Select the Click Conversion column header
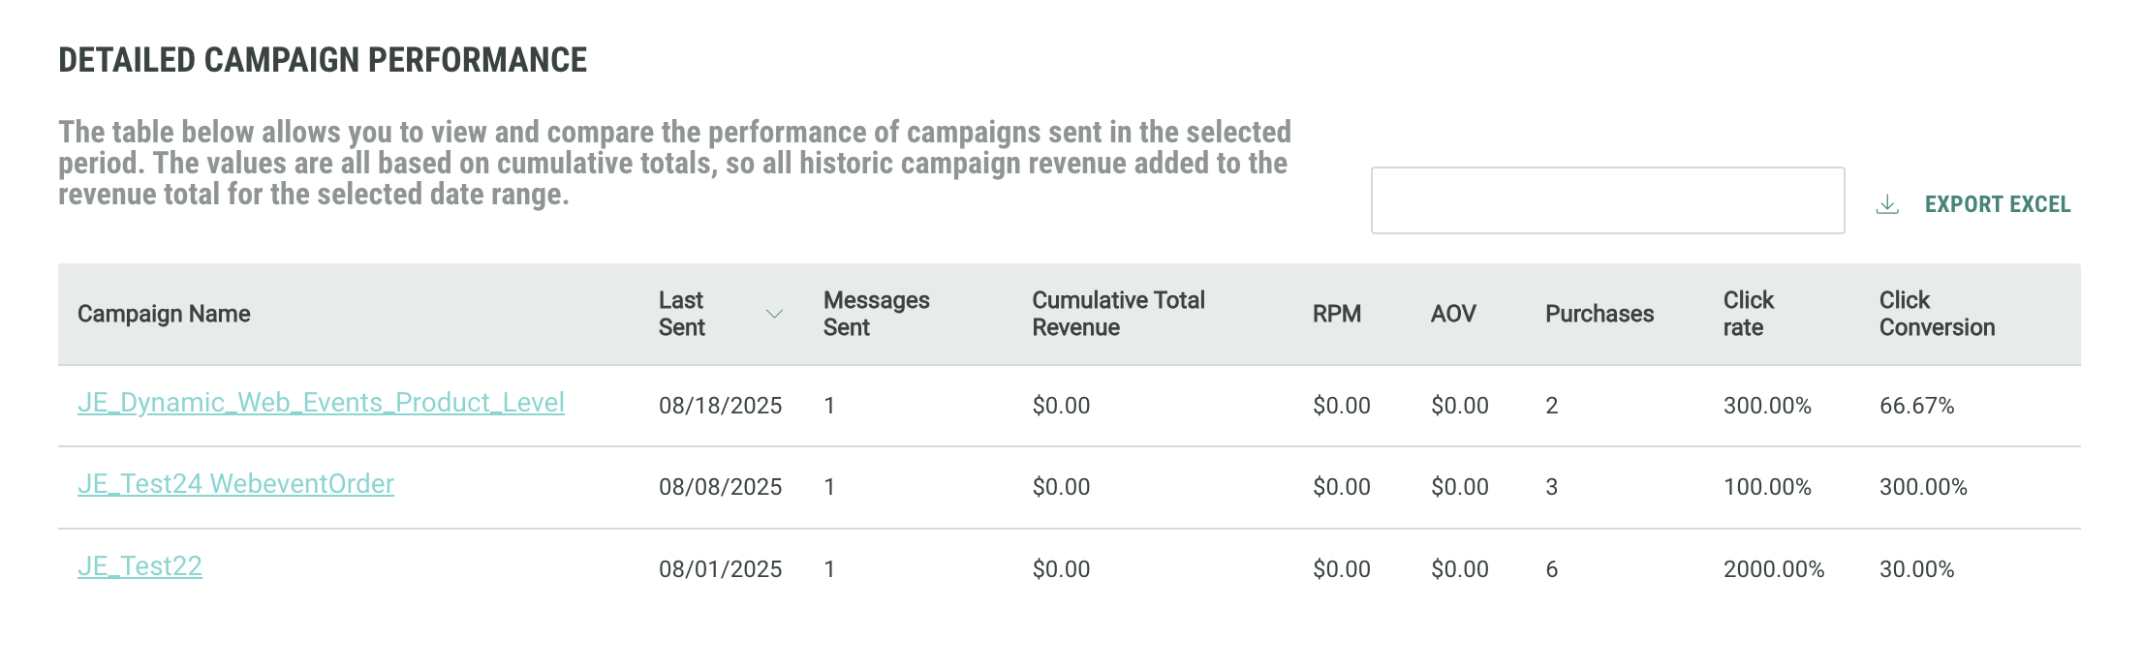This screenshot has width=2143, height=670. point(1936,314)
